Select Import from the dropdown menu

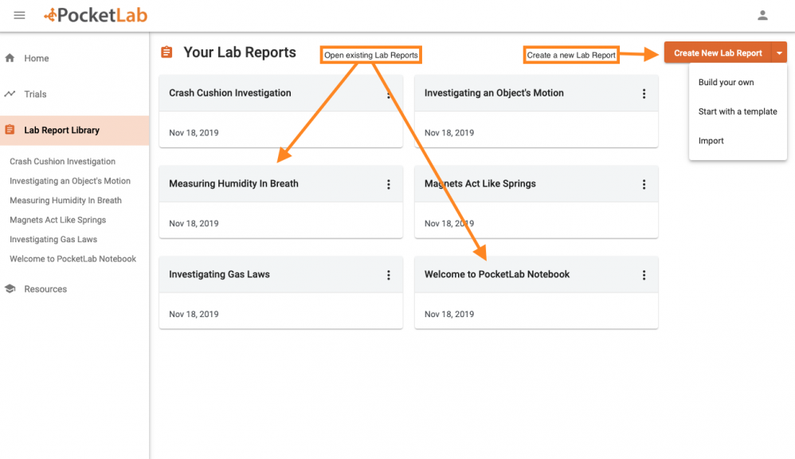711,141
